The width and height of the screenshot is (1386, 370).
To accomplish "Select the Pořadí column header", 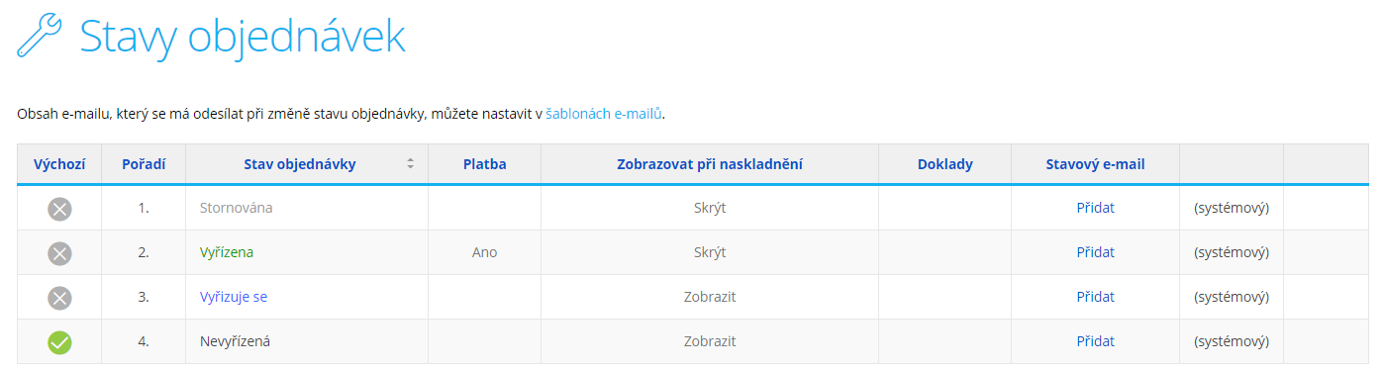I will (144, 164).
